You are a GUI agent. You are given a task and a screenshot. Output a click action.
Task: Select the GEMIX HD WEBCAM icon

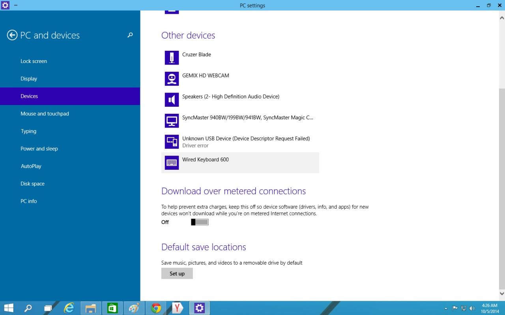pos(172,79)
